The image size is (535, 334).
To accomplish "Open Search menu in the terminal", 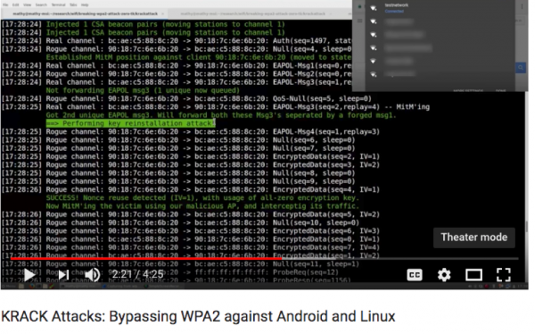I will pos(41,4).
